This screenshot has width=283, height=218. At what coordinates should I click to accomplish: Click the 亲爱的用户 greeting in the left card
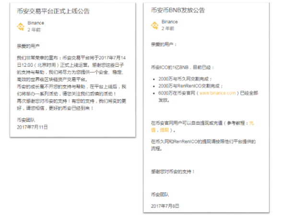tap(28, 46)
